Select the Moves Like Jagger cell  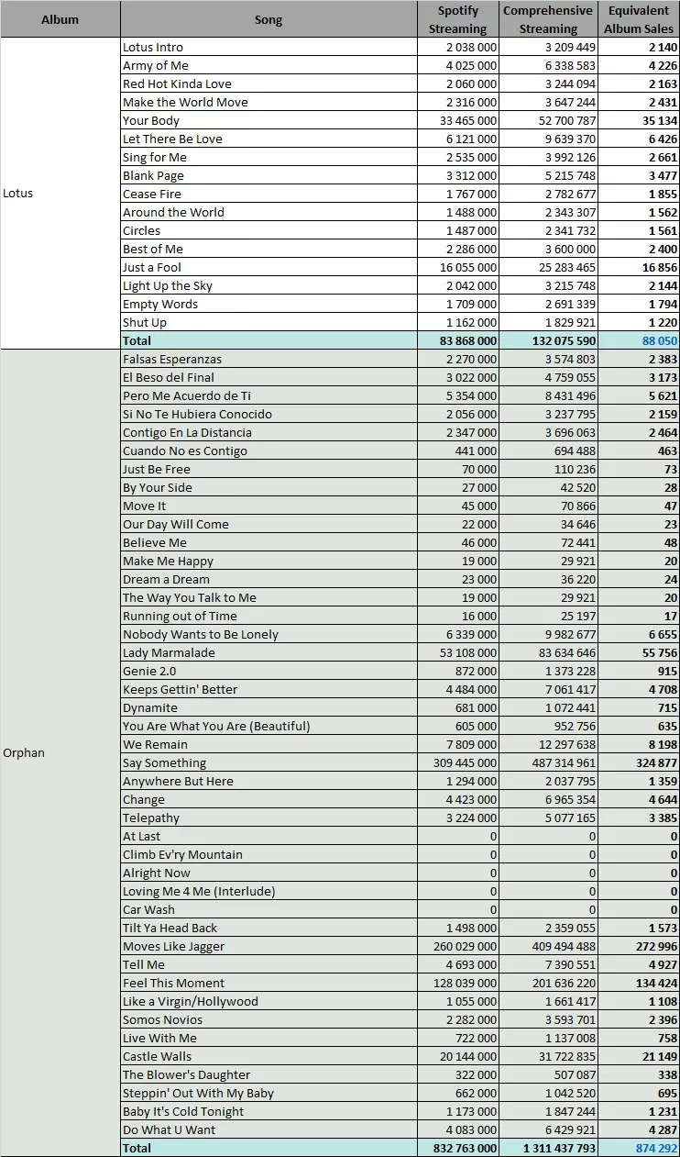(269, 946)
